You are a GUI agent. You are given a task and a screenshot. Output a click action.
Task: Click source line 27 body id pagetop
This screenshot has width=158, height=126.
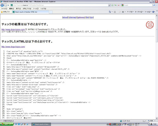point(15,109)
